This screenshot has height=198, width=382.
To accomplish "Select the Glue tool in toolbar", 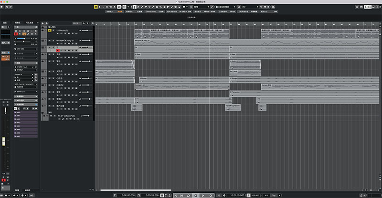I will click(153, 7).
